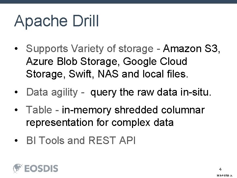The image size is (237, 178).
Task: Click the EOSDIS globe logo icon
Action: (18, 168)
